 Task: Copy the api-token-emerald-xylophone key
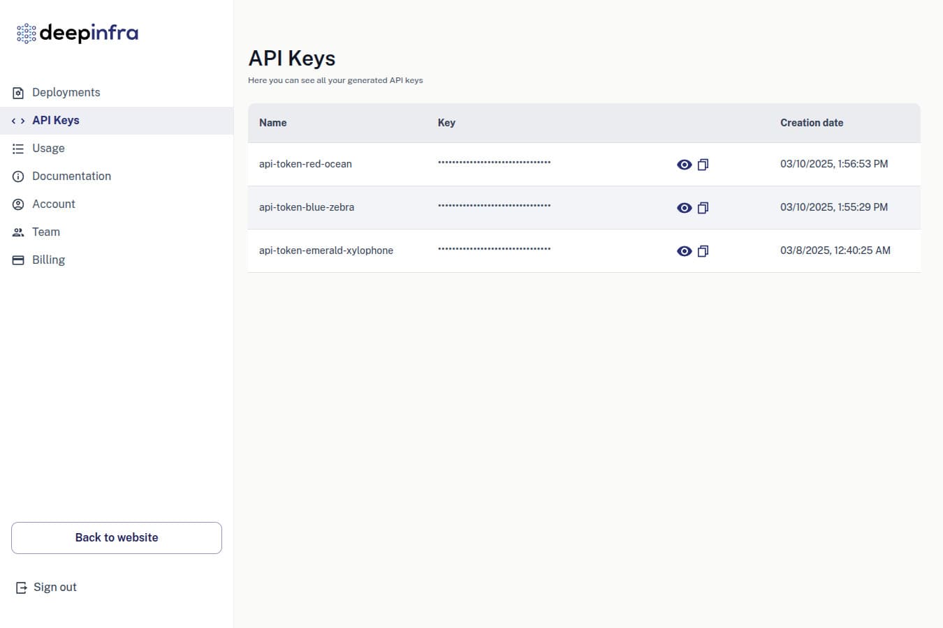pyautogui.click(x=703, y=251)
